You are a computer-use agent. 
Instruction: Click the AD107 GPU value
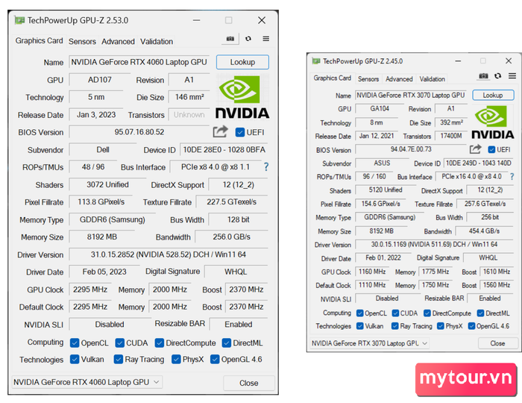tap(99, 80)
